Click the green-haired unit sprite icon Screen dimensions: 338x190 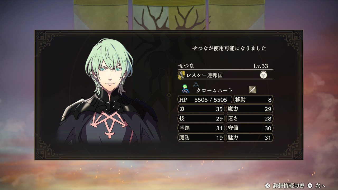185,89
